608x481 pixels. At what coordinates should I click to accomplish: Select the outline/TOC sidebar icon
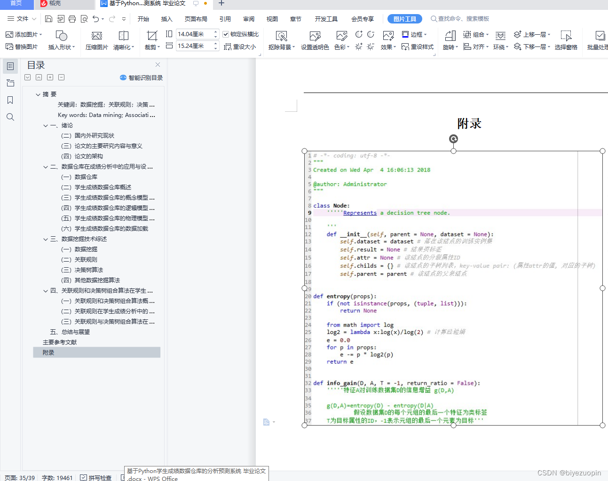(x=10, y=66)
